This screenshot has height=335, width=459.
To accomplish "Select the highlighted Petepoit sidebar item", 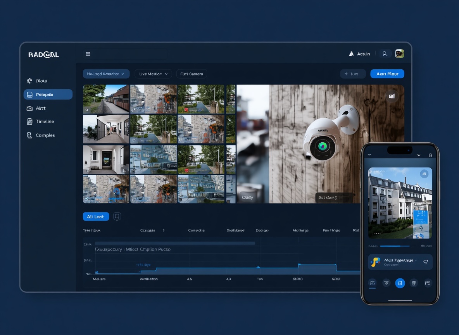I will (48, 94).
